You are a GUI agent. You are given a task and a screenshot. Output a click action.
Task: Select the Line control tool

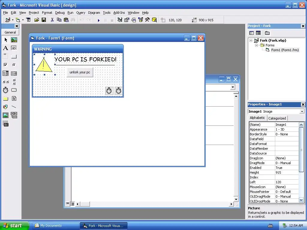click(x=14, y=107)
